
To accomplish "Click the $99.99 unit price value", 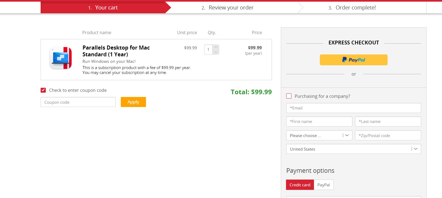I will pyautogui.click(x=190, y=48).
